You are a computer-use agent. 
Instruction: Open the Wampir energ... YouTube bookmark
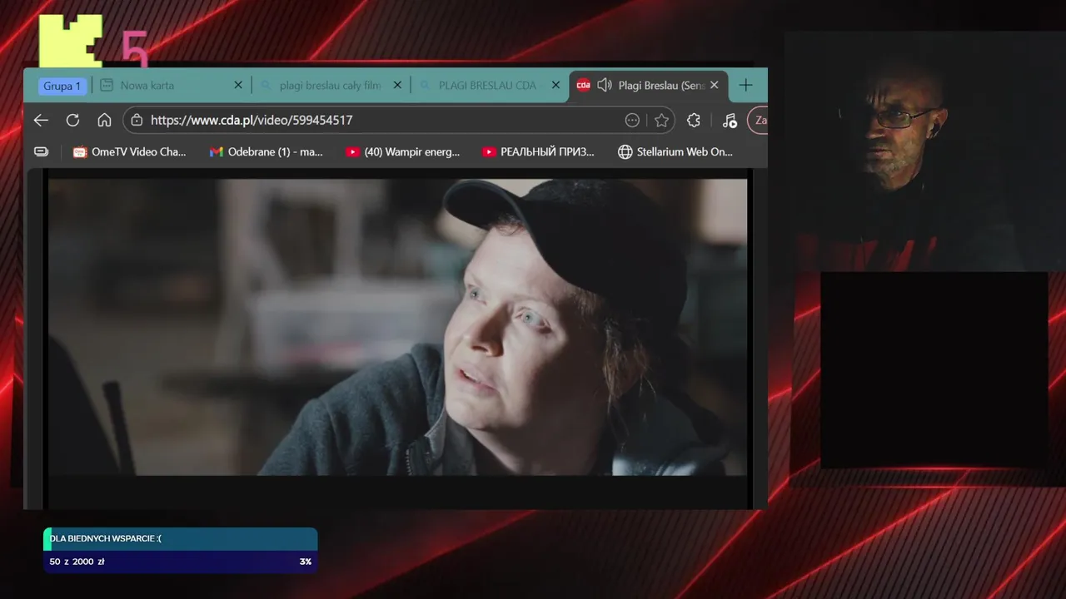click(402, 152)
